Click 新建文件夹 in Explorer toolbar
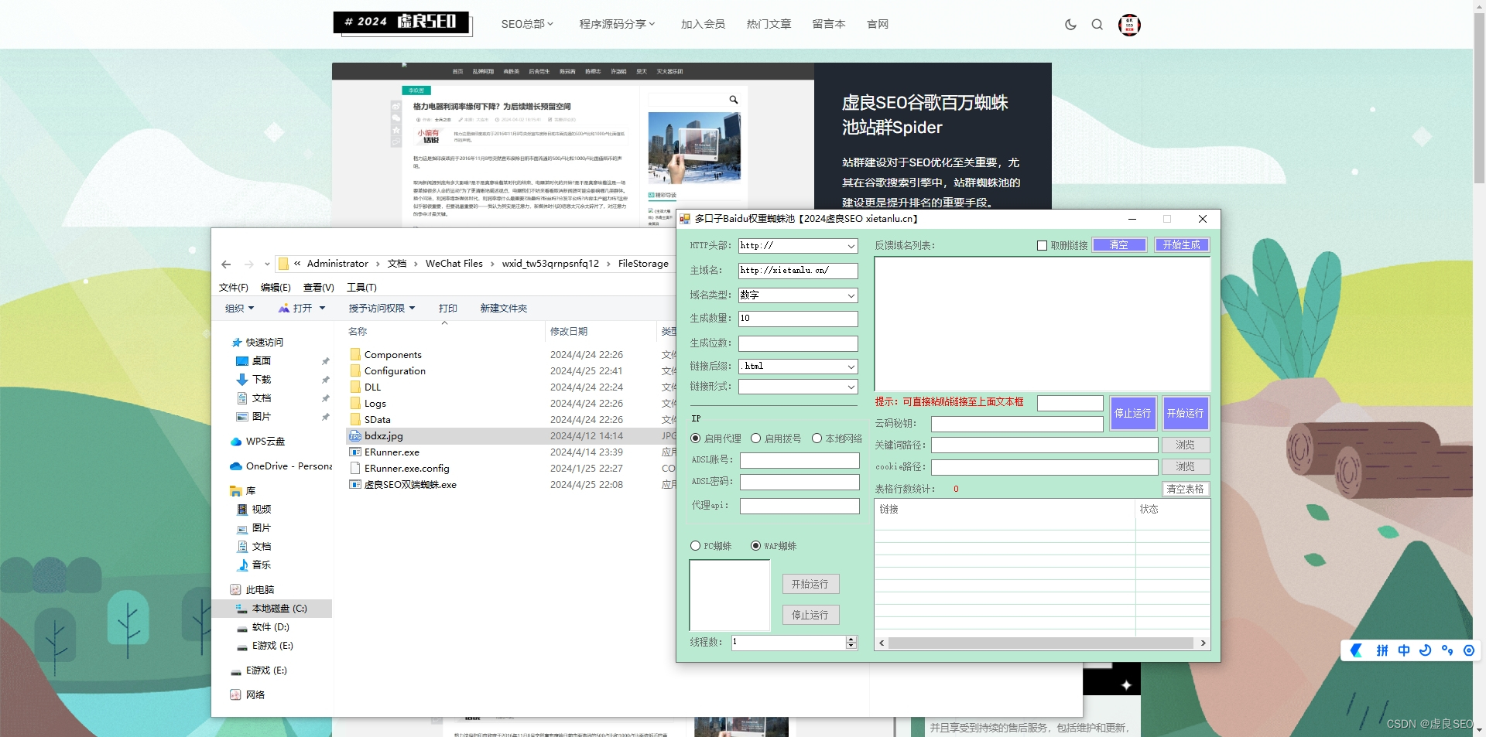This screenshot has height=737, width=1486. coord(503,309)
